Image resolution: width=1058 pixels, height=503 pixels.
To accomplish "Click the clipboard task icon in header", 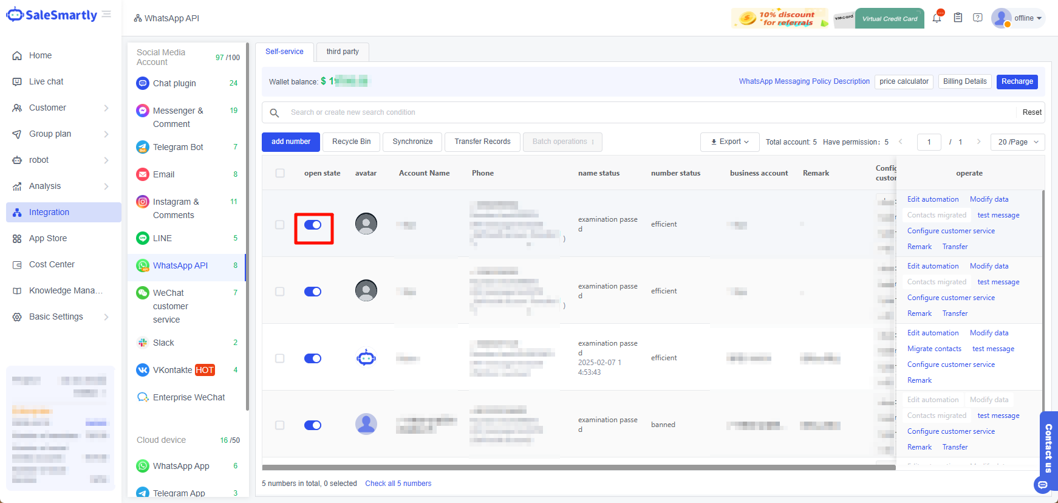I will point(958,18).
